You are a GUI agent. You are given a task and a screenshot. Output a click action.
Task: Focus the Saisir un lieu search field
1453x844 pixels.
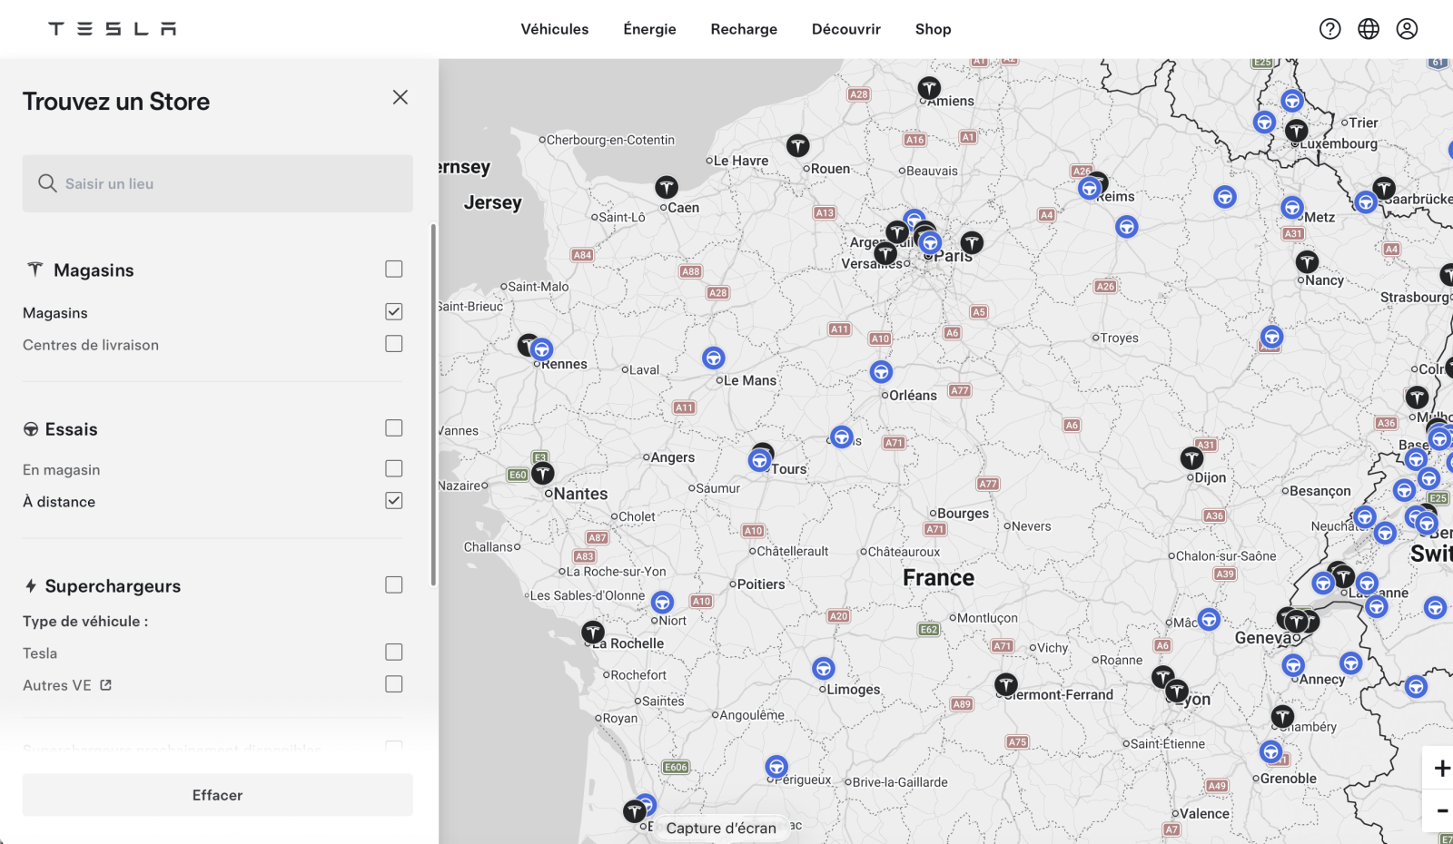point(218,183)
